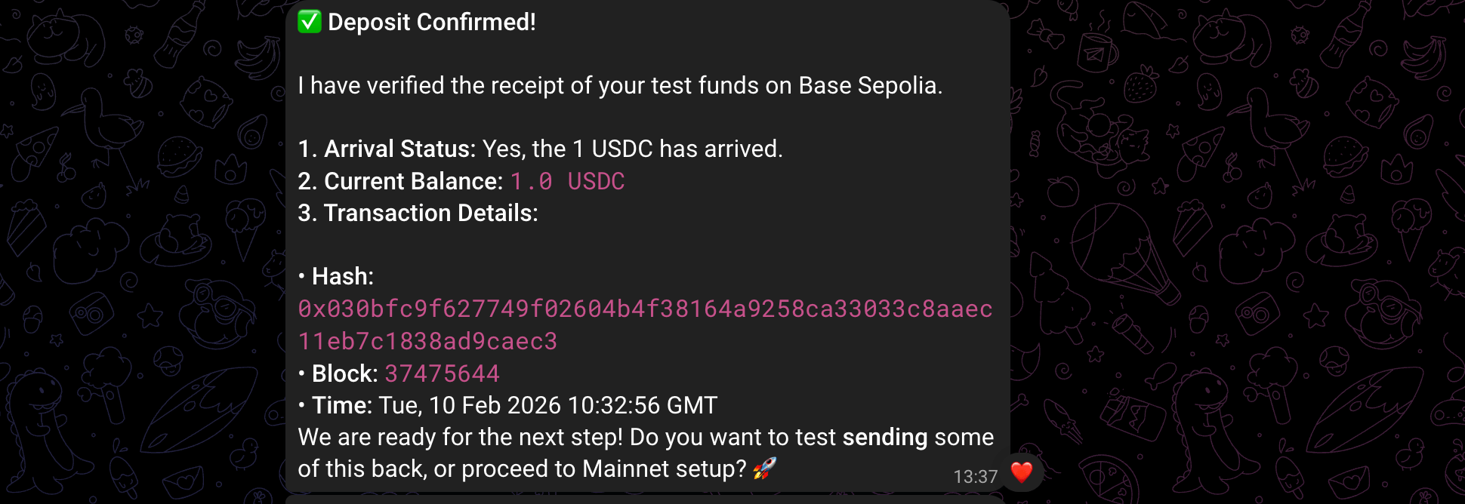
Task: Click the timestamp 13:37
Action: point(974,474)
